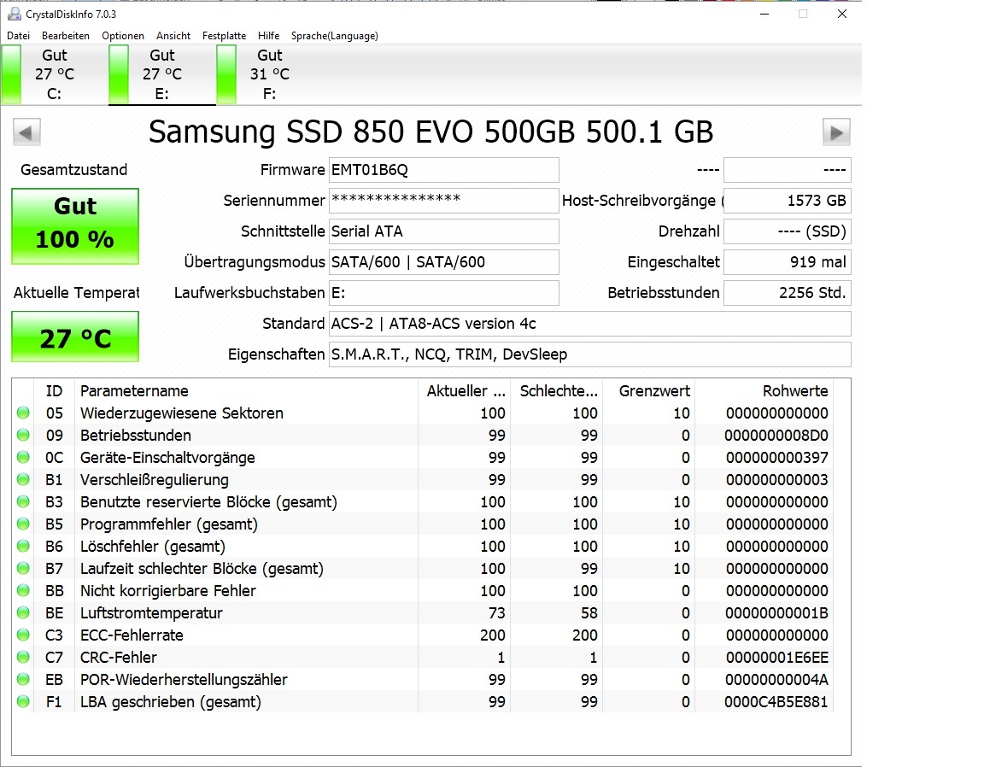Open the Hilfe menu
The image size is (984, 767).
(x=268, y=36)
